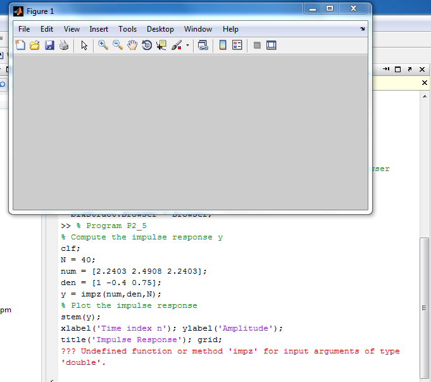Image resolution: width=431 pixels, height=382 pixels.
Task: Save the figure using the floppy disk icon
Action: tap(49, 46)
